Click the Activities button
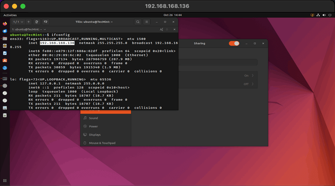The width and height of the screenshot is (335, 186). [10, 15]
